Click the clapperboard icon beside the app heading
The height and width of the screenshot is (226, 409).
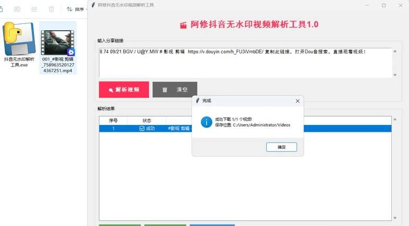tap(184, 25)
